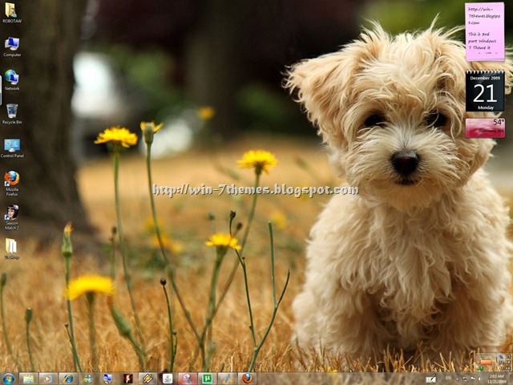Click the network search taskbar icon
The height and width of the screenshot is (385, 513).
107,379
